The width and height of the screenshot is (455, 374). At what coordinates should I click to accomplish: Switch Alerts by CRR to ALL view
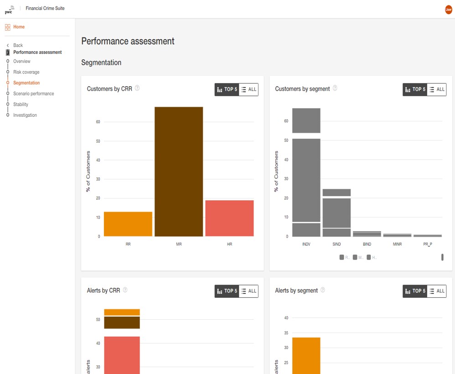[248, 291]
